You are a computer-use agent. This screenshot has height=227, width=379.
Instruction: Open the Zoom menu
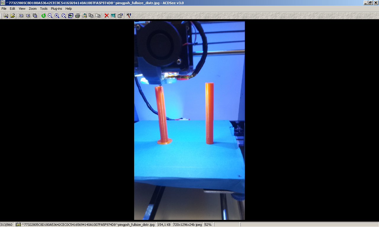pyautogui.click(x=33, y=9)
